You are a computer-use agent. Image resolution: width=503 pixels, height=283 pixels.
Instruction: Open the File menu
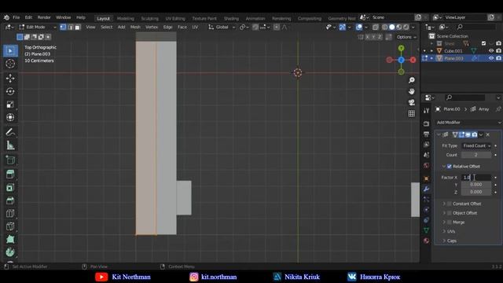pos(17,17)
